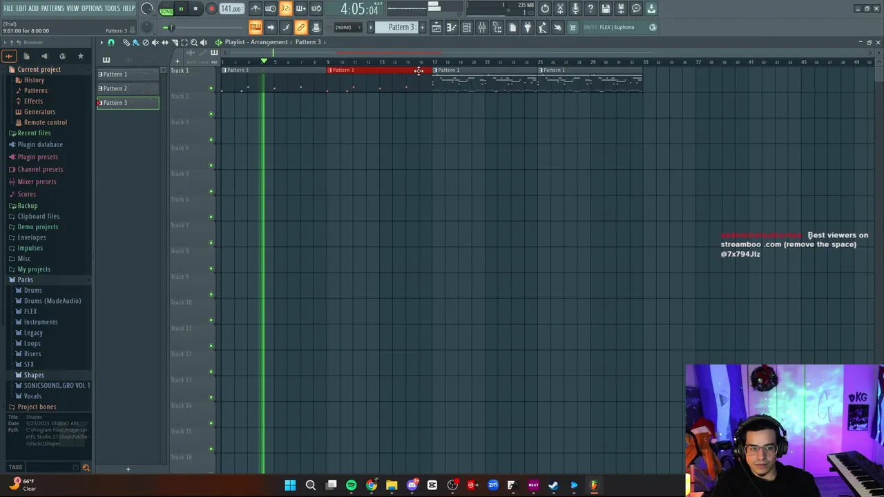Click the record button
This screenshot has width=884, height=497.
[211, 9]
